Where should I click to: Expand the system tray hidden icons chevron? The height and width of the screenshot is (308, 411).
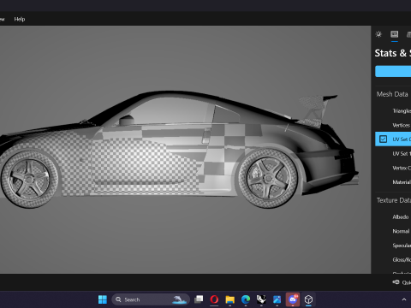404,299
